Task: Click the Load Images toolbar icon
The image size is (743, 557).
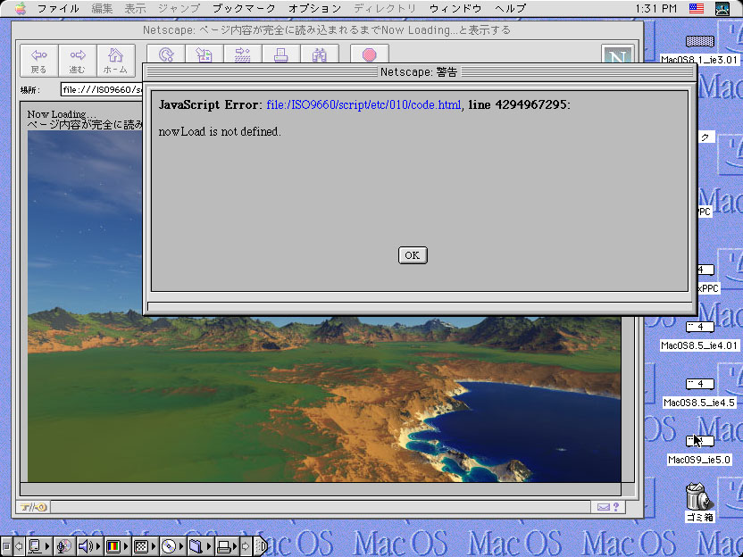Action: pyautogui.click(x=205, y=54)
